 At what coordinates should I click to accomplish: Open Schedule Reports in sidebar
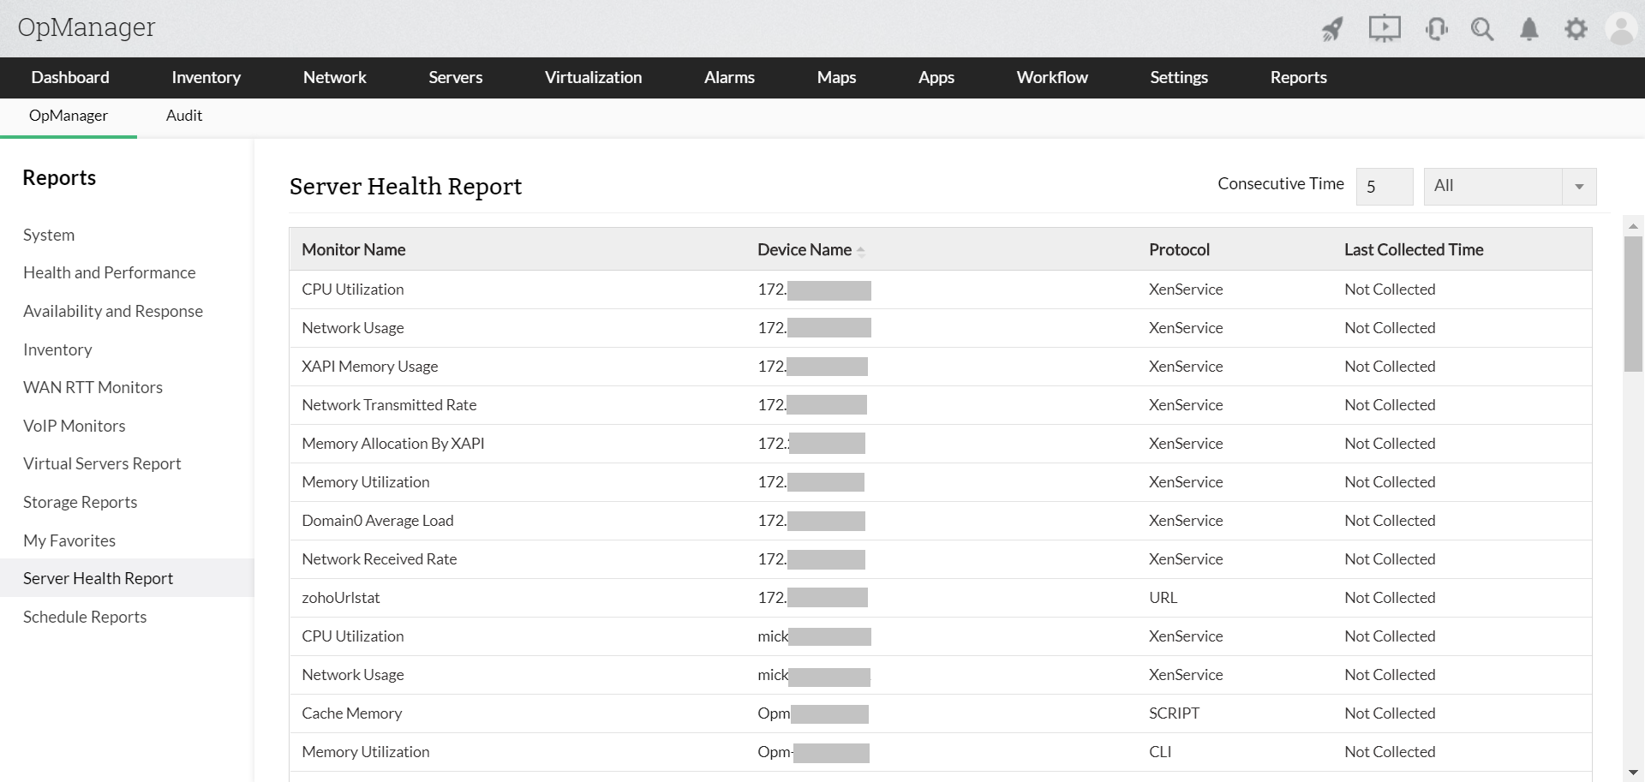(85, 617)
